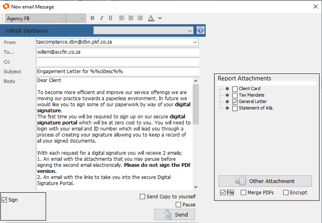Image resolution: width=322 pixels, height=223 pixels.
Task: Toggle underline formatting in toolbar
Action: click(x=110, y=18)
